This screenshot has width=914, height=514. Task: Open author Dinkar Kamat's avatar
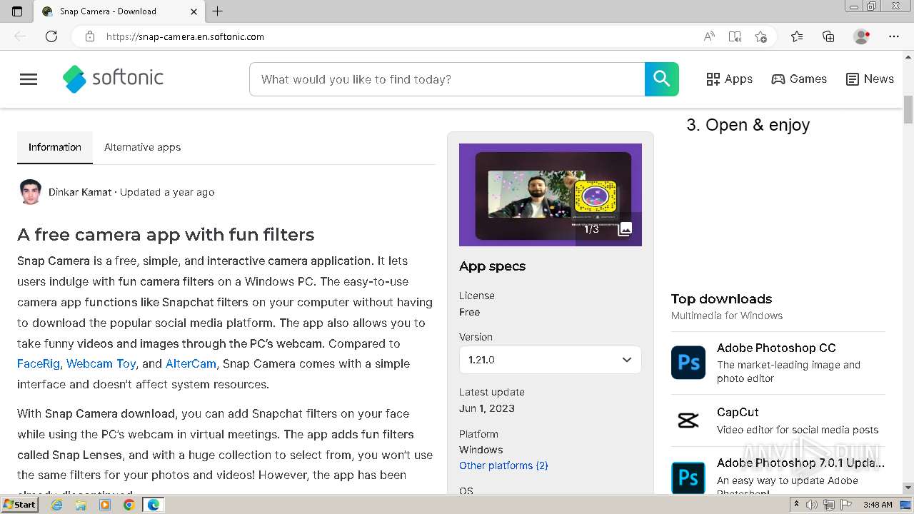pyautogui.click(x=30, y=192)
